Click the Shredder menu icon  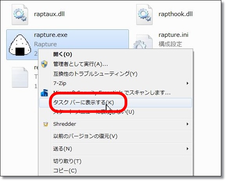(45, 124)
